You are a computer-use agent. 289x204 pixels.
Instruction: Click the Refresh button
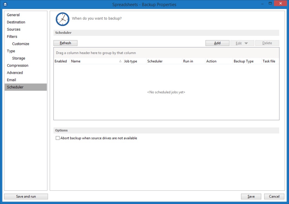click(x=65, y=43)
